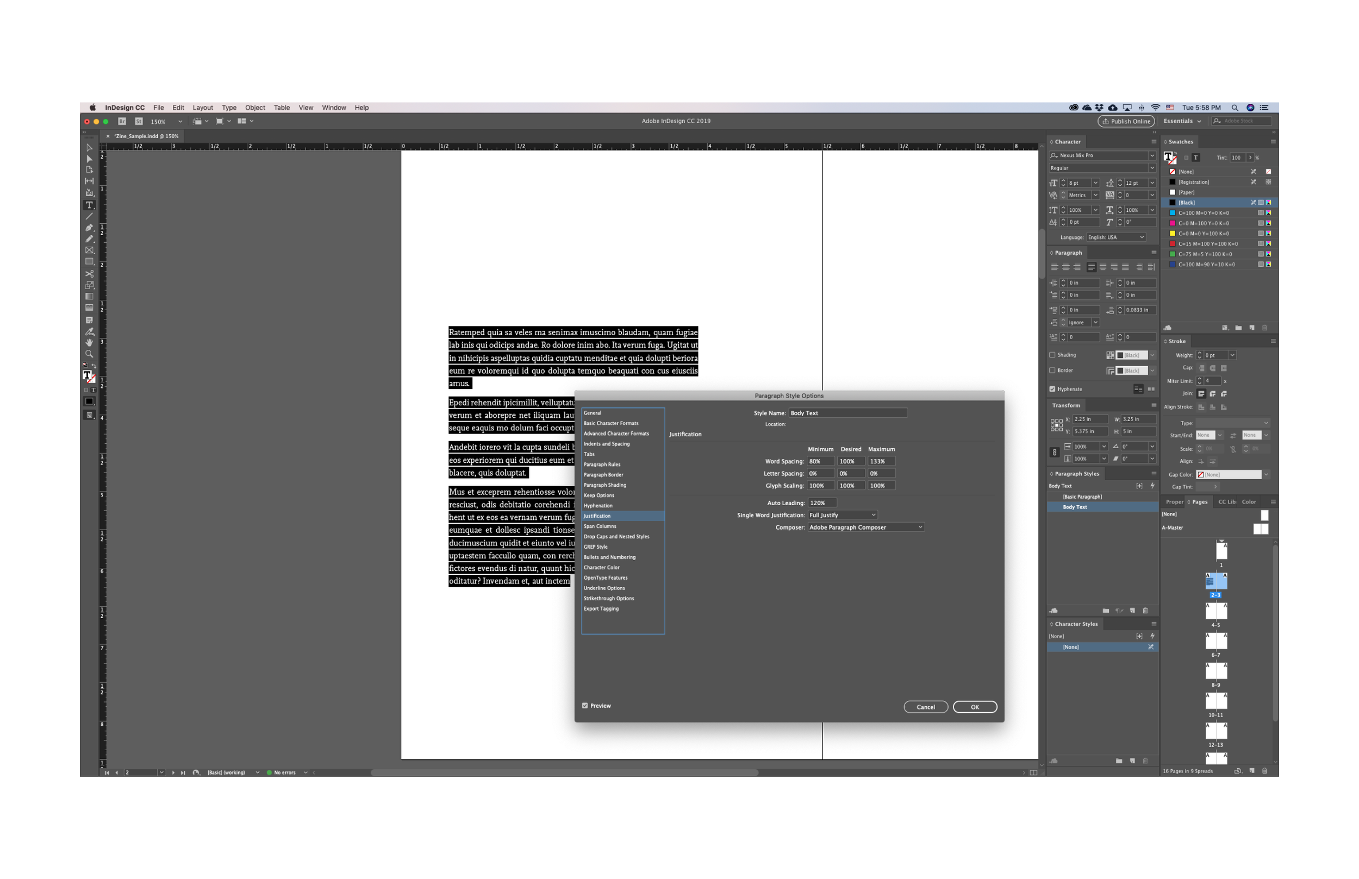Image resolution: width=1359 pixels, height=879 pixels.
Task: Swap fill and stroke in toolbox
Action: [93, 366]
